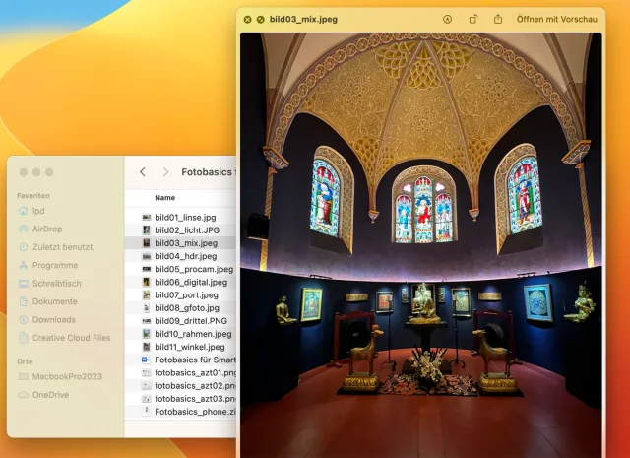Click the bild03_mix.jpeg preview image

coord(420,245)
